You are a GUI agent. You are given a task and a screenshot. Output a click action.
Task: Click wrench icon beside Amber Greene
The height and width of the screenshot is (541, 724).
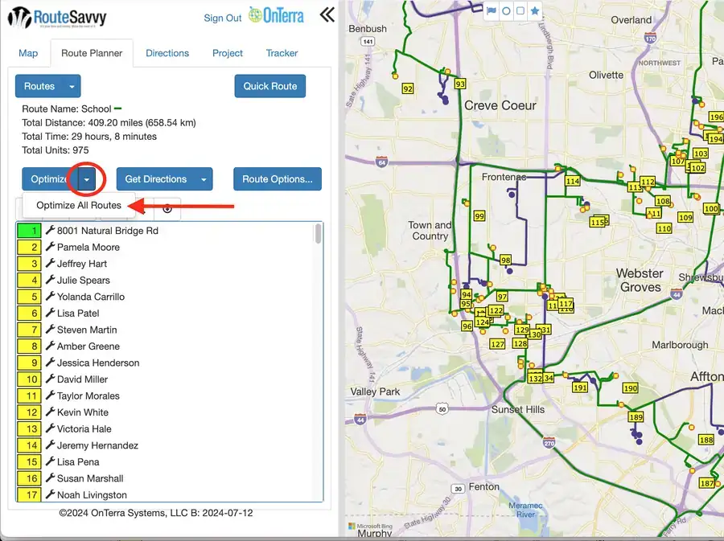pos(50,346)
